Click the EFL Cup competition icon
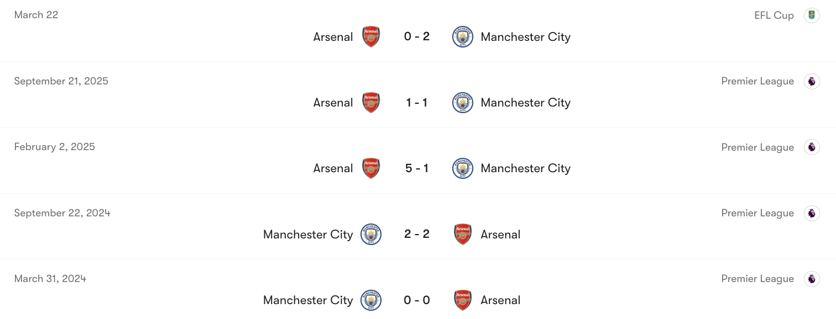 812,15
